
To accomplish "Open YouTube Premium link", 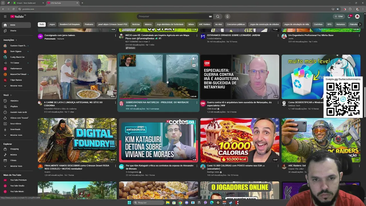I will [x=16, y=180].
